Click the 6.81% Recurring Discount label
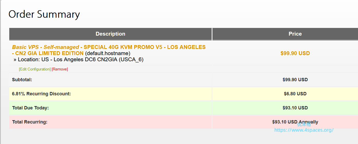The width and height of the screenshot is (358, 144). pos(41,94)
